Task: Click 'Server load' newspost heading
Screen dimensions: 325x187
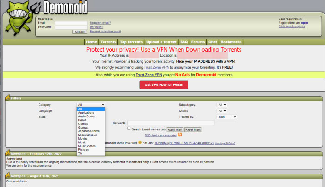Action: (x=14, y=159)
